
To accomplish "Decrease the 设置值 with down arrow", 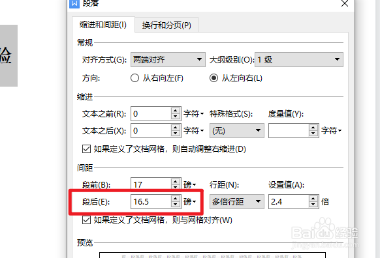I will coord(313,205).
